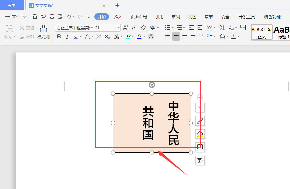Click the Redo arrow icon
This screenshot has height=189, width=290.
[x=80, y=17]
